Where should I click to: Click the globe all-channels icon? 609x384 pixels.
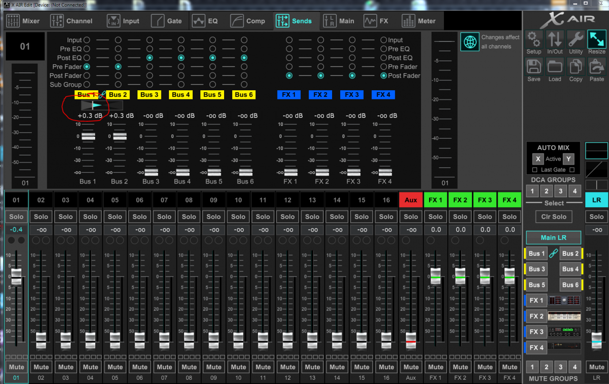pyautogui.click(x=470, y=42)
